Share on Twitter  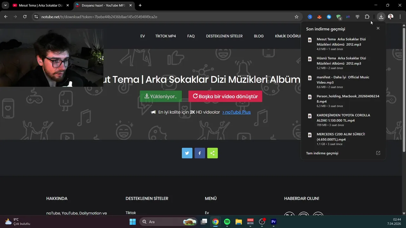(187, 153)
